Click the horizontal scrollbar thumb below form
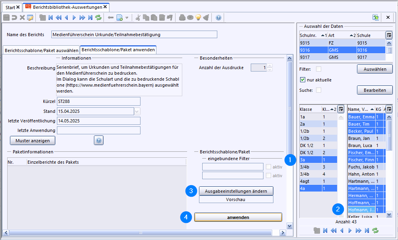The width and height of the screenshot is (398, 240). [x=140, y=233]
